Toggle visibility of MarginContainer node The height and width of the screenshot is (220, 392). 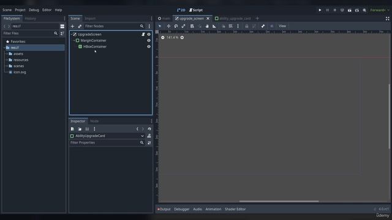pos(149,40)
